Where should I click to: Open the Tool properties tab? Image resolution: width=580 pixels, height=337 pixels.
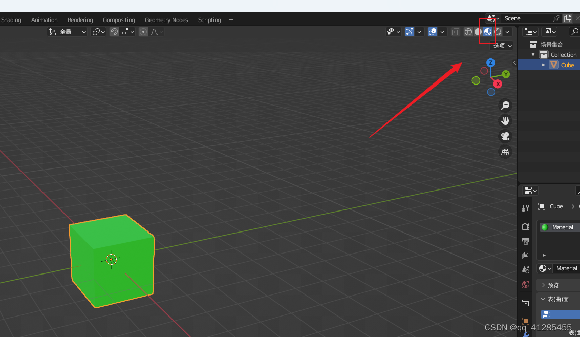(x=526, y=208)
